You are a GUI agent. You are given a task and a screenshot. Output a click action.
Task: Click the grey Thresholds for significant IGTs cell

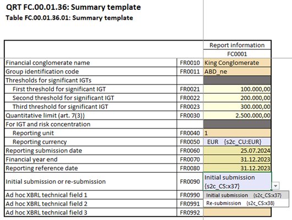237,80
